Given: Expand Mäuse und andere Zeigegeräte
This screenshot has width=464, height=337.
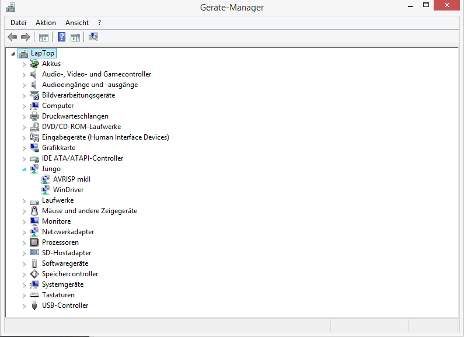Looking at the screenshot, I should coord(24,211).
